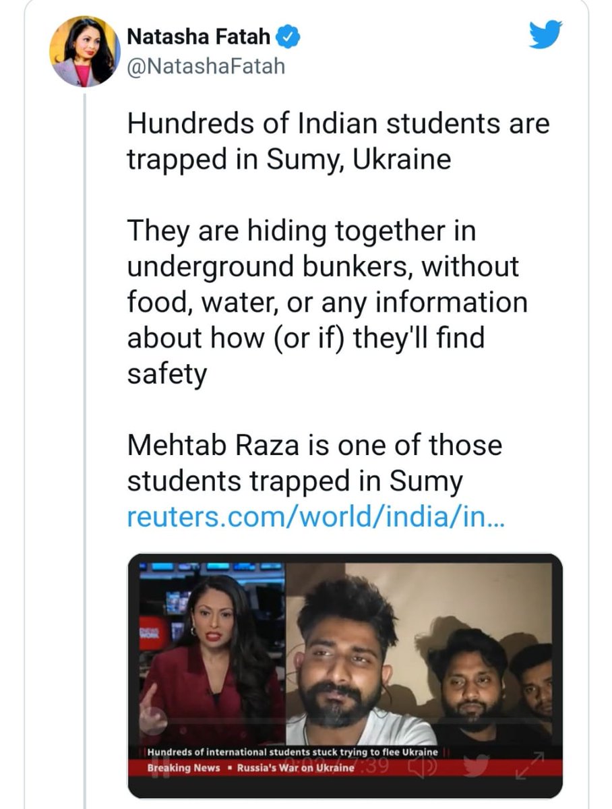612x809 pixels.
Task: Open Natasha Fatah's profile picture
Action: click(85, 52)
